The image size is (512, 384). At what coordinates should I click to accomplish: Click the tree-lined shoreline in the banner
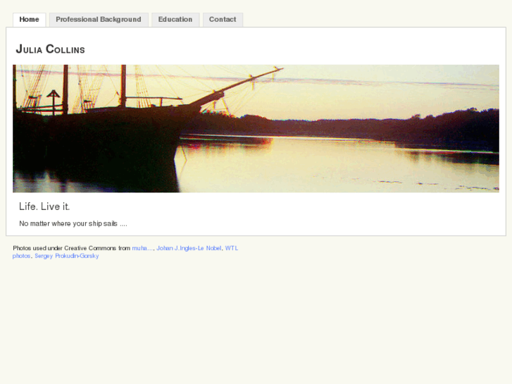(375, 129)
